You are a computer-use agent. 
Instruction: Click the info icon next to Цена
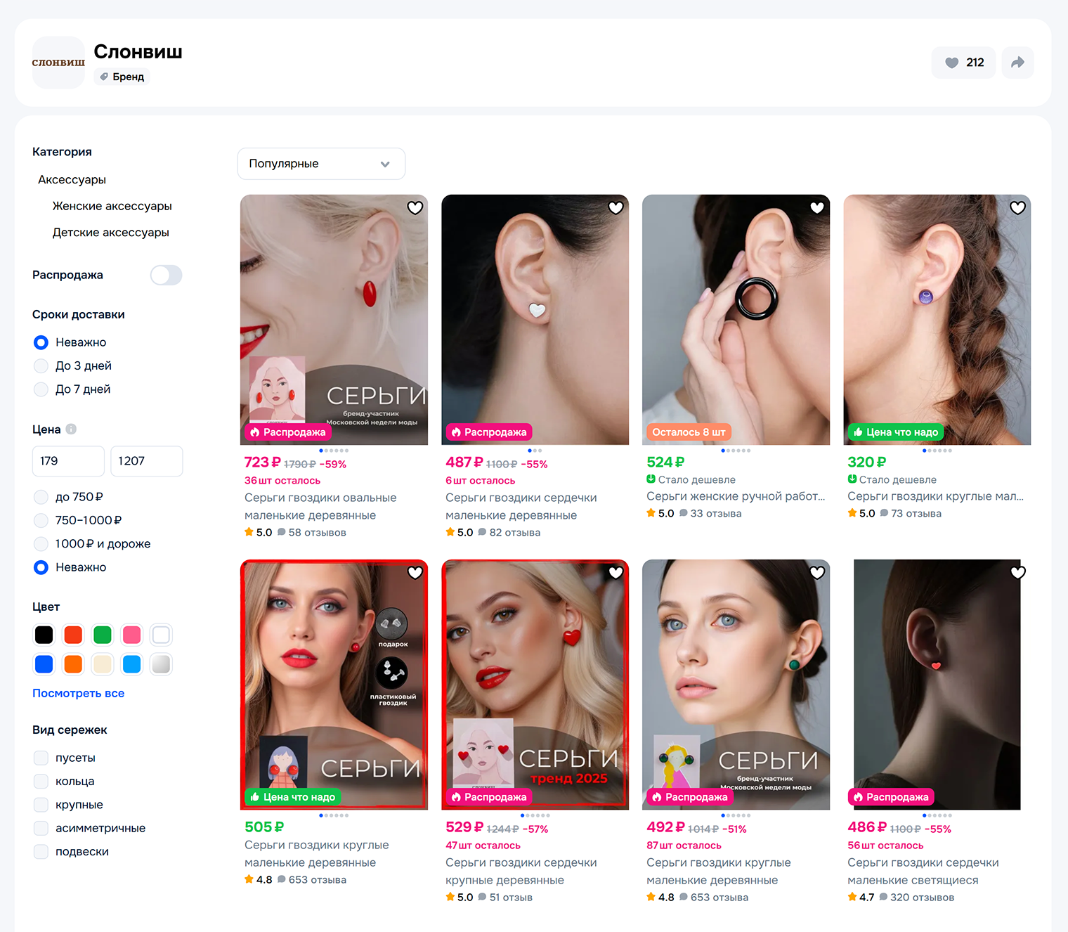(x=71, y=429)
